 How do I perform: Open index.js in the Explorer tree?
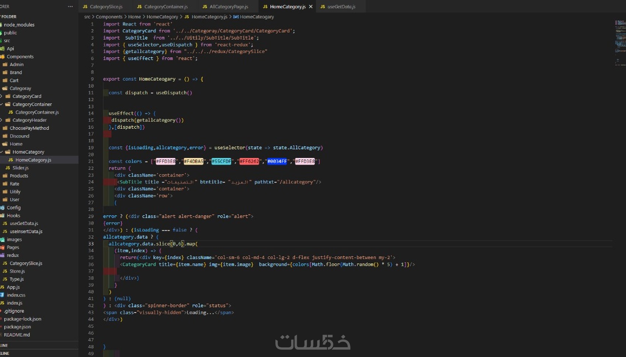[14, 303]
